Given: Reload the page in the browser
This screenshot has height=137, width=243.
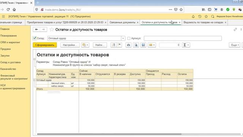Looking at the screenshot, I should (8, 10).
